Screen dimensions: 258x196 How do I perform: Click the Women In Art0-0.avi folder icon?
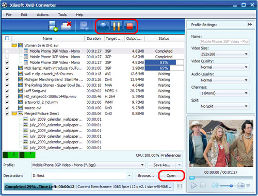14,45
